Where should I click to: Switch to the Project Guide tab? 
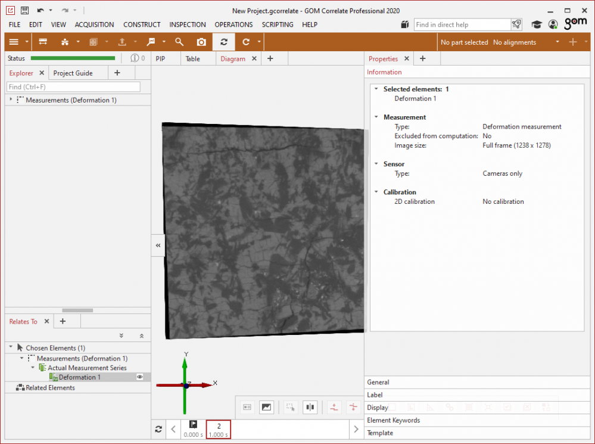(x=73, y=73)
